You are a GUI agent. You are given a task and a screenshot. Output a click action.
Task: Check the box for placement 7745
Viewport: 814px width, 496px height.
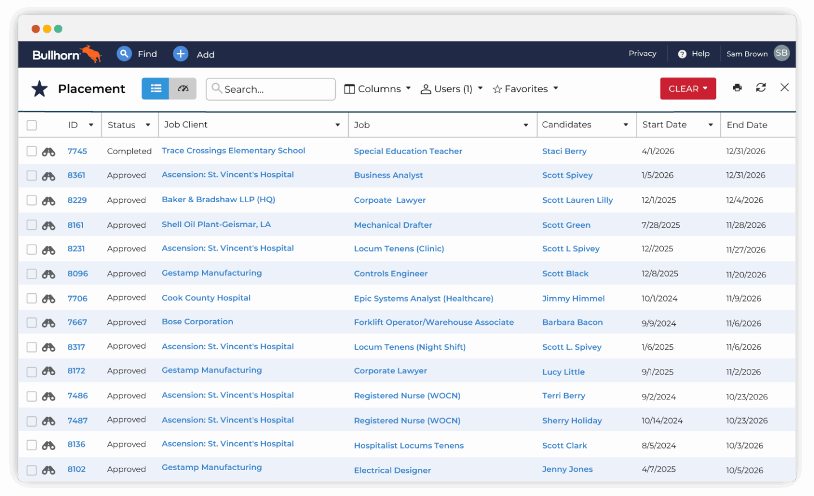[32, 151]
